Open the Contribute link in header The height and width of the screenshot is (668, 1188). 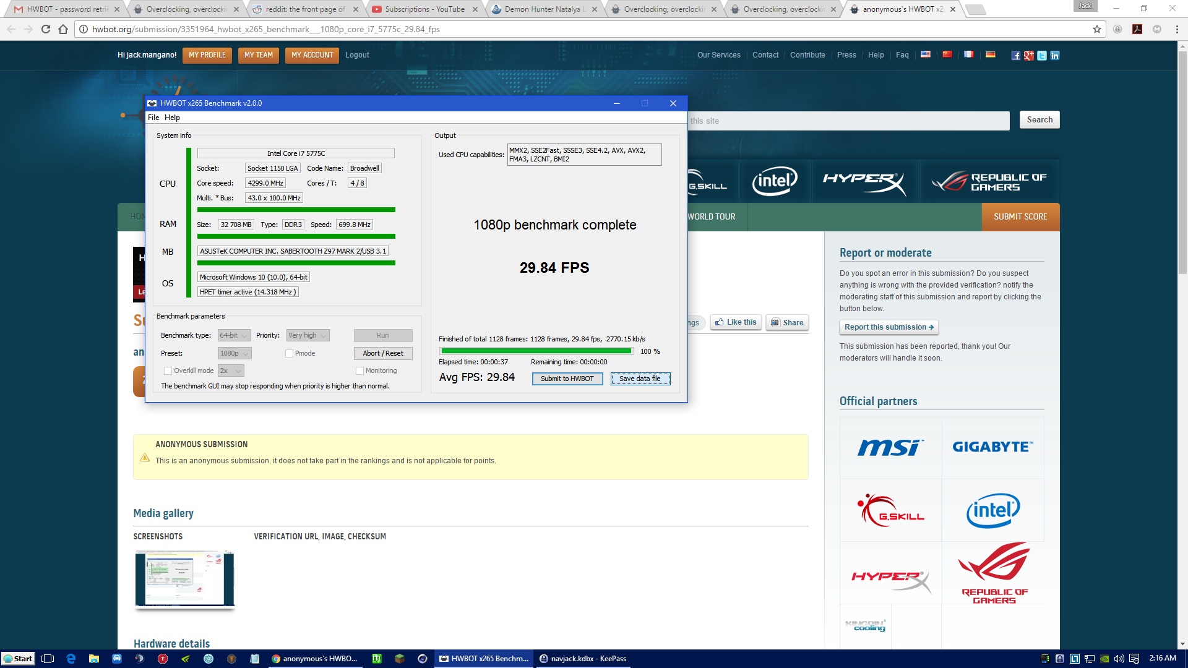coord(807,55)
